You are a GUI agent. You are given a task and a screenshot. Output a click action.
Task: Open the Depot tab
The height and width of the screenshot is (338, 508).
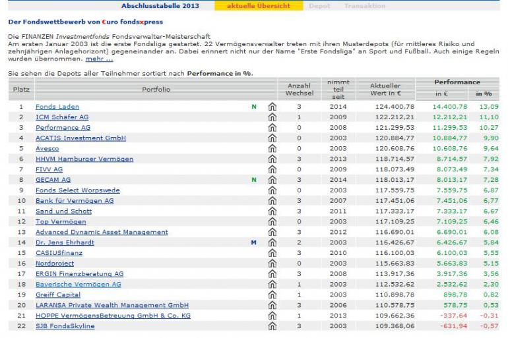[320, 6]
